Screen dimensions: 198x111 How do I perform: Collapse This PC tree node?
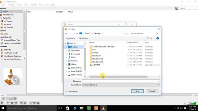65,43
